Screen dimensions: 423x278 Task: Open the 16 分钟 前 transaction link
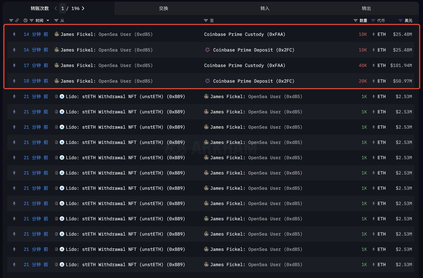tap(36, 50)
